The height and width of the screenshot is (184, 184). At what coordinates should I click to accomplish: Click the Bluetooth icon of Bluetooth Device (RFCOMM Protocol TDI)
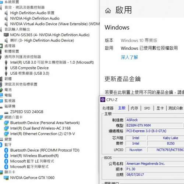tap(6, 150)
